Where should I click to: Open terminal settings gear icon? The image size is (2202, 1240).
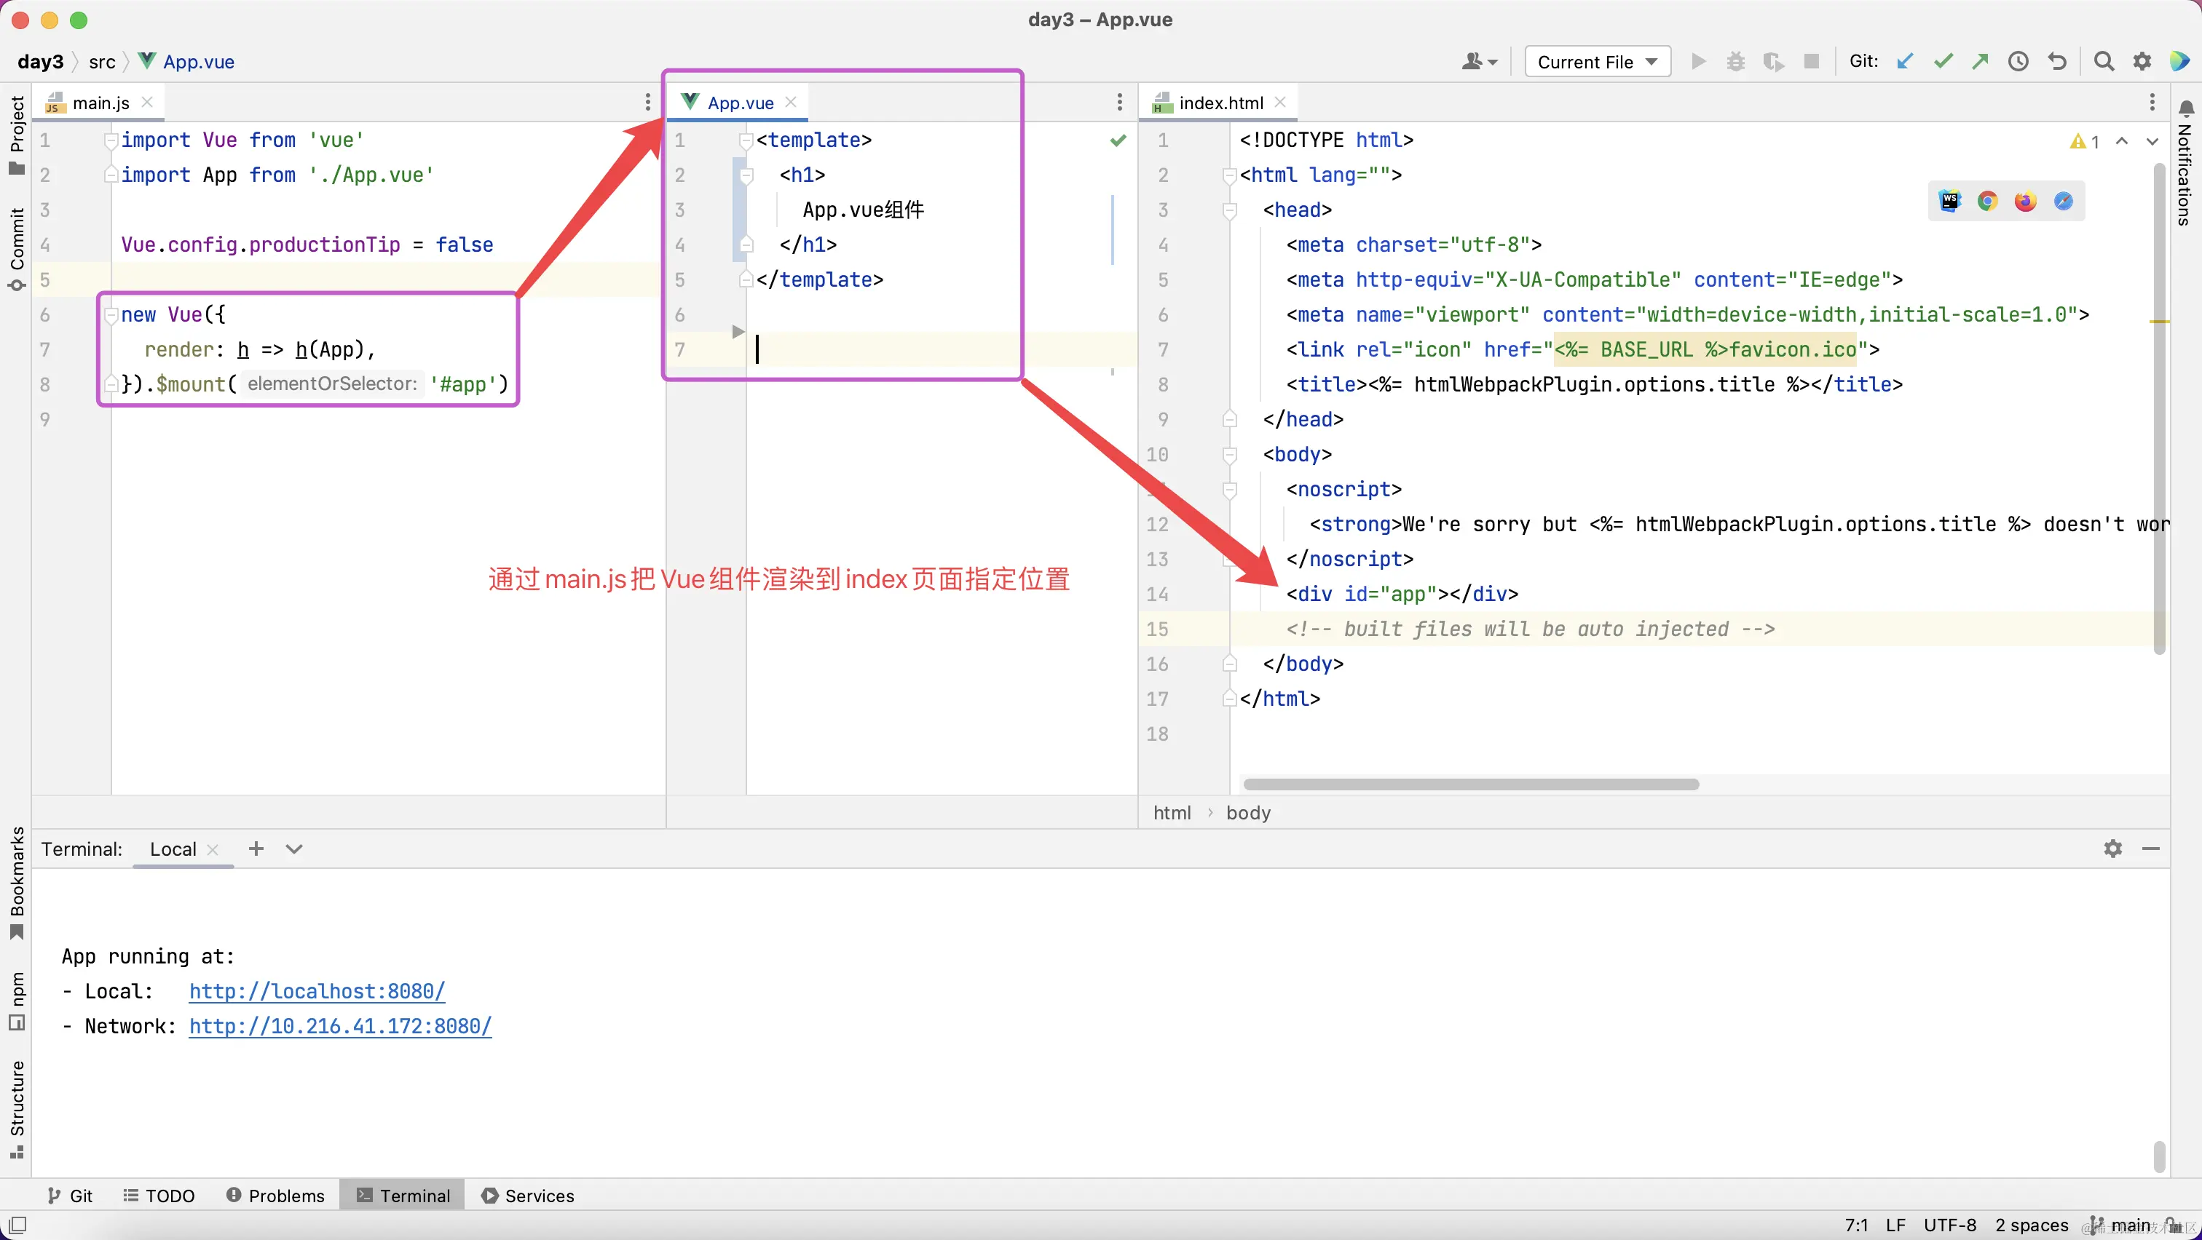click(2112, 848)
